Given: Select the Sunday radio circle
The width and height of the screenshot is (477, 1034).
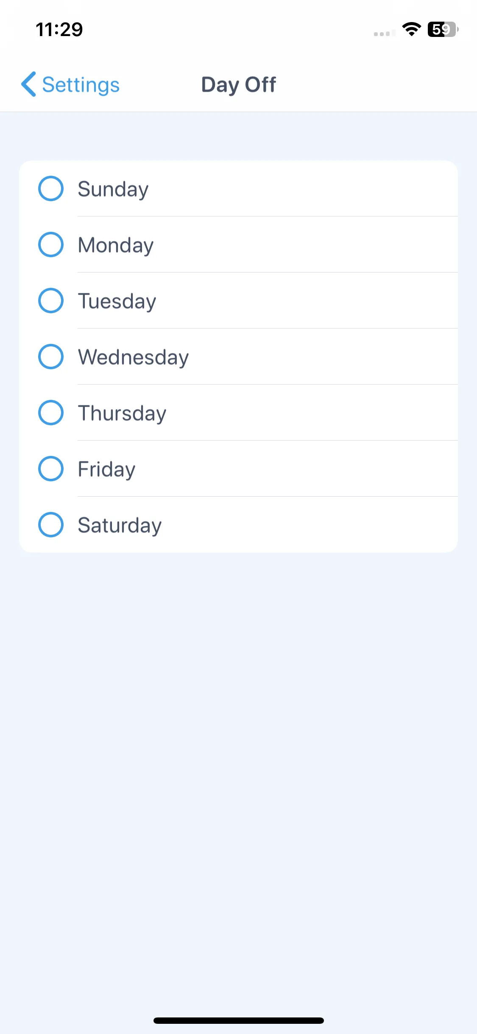Looking at the screenshot, I should click(x=51, y=188).
